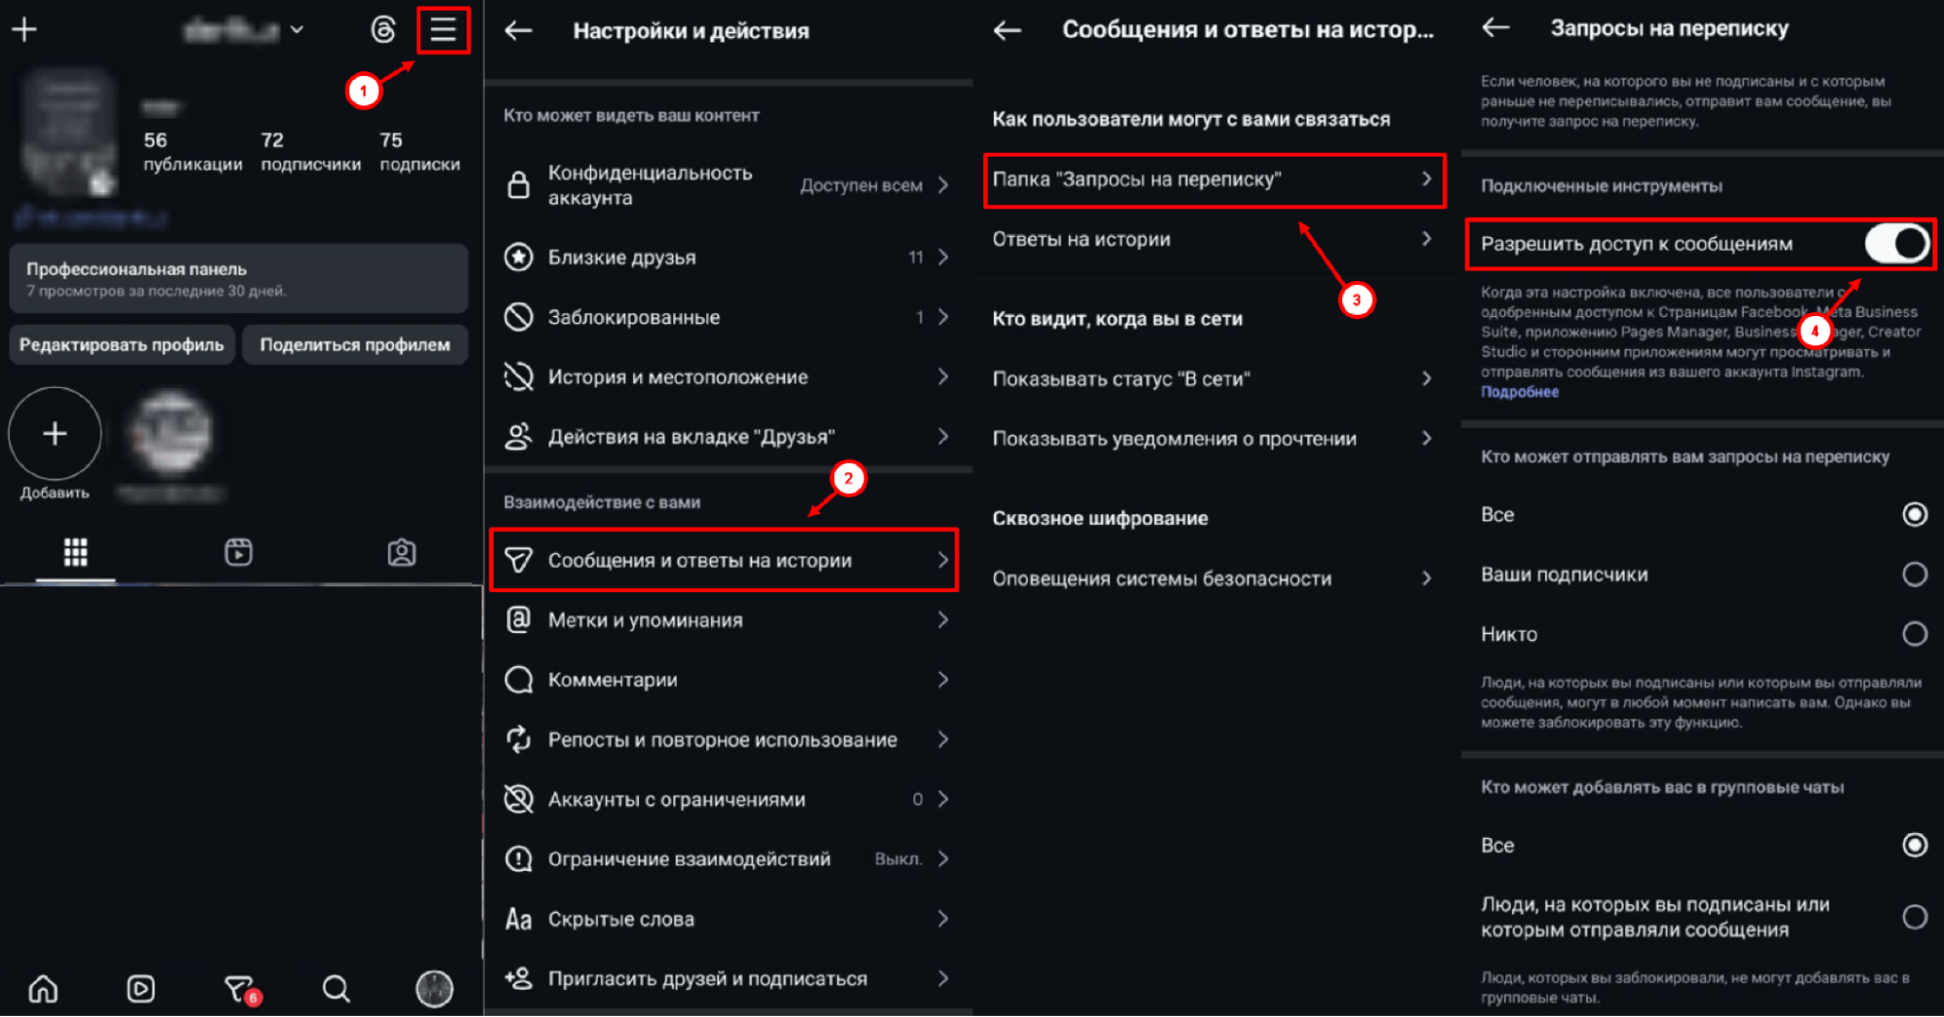This screenshot has height=1017, width=1944.
Task: Switch to the Reels tab on the profile
Action: (x=238, y=552)
